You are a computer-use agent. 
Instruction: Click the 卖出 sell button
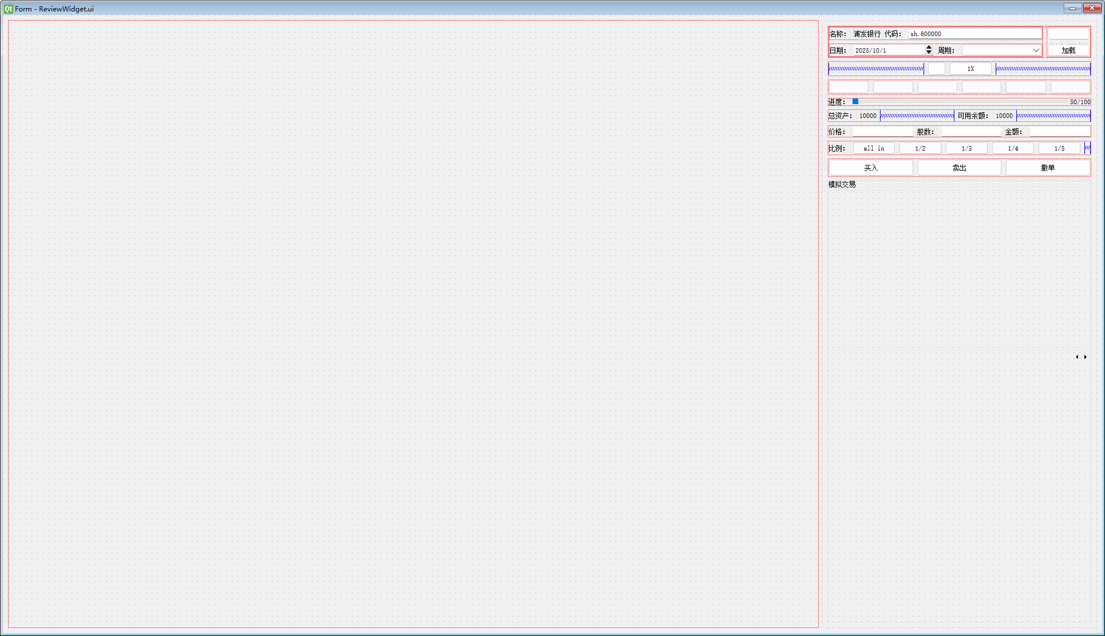click(x=959, y=168)
